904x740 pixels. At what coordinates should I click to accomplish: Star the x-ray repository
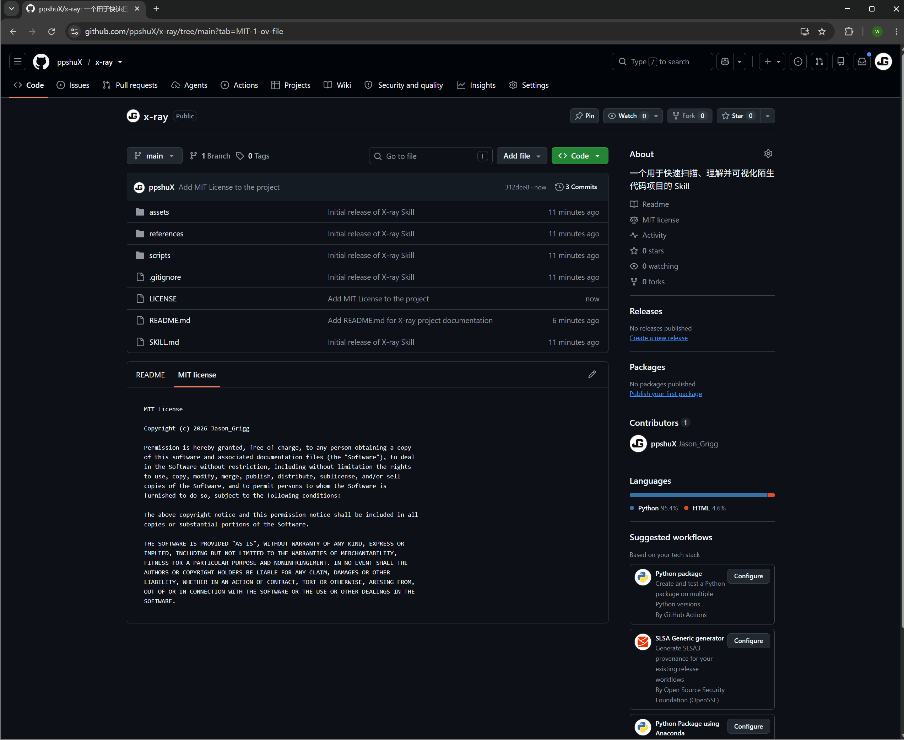pos(738,116)
